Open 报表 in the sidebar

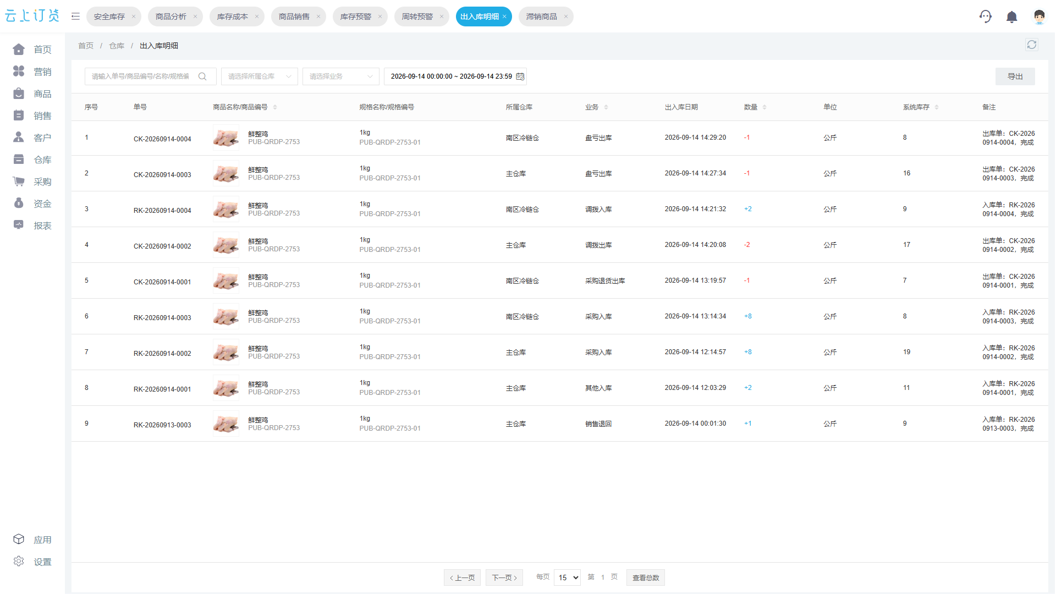(32, 226)
